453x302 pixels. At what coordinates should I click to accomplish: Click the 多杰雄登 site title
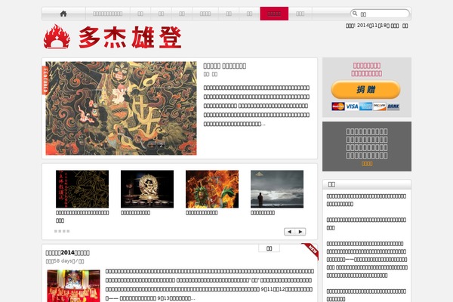(130, 37)
